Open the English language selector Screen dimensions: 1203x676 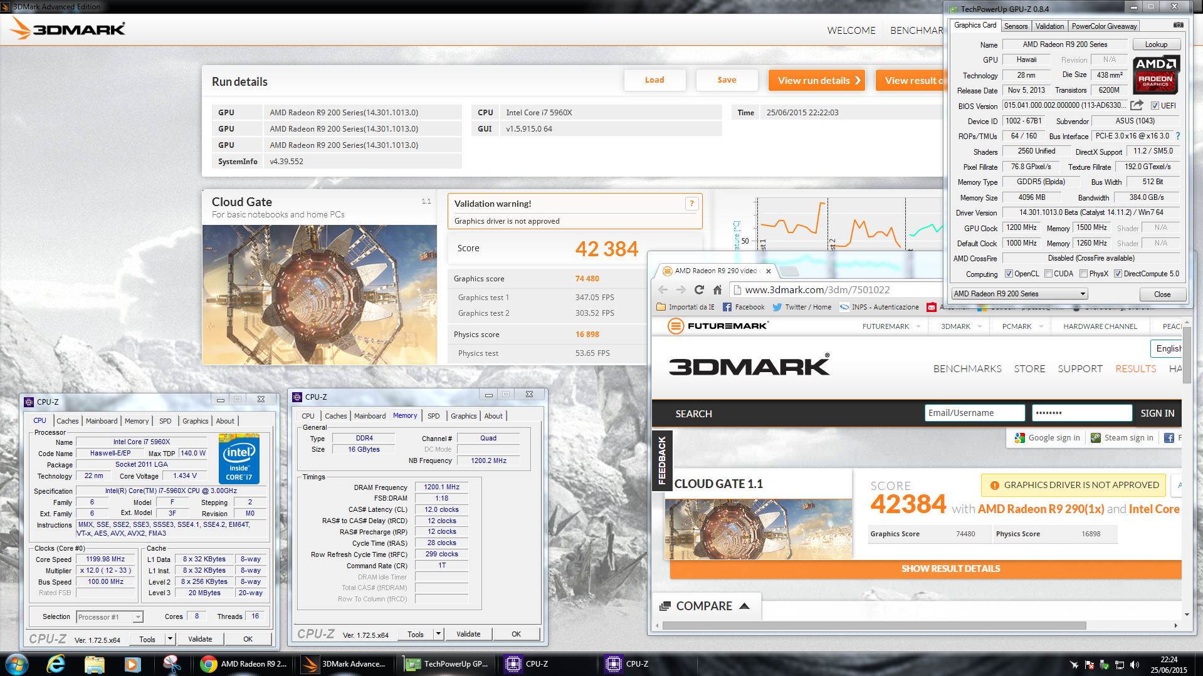[x=1167, y=348]
